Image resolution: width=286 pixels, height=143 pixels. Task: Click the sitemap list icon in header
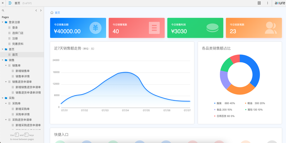[10, 3]
